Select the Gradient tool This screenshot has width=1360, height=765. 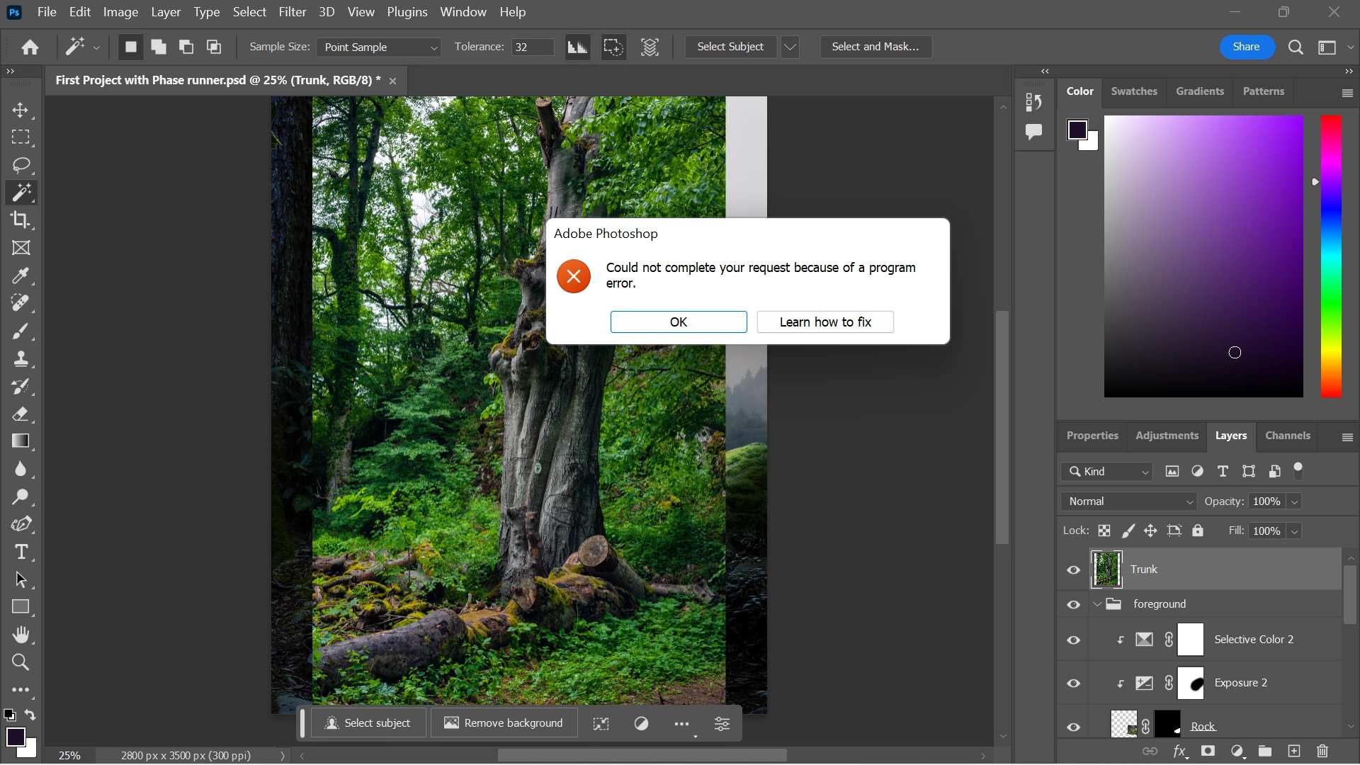tap(21, 441)
